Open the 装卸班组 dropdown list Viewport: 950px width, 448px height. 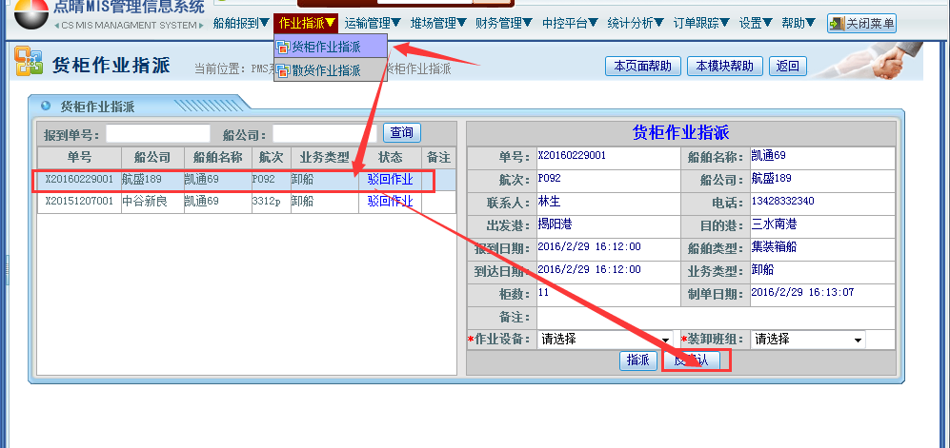858,340
